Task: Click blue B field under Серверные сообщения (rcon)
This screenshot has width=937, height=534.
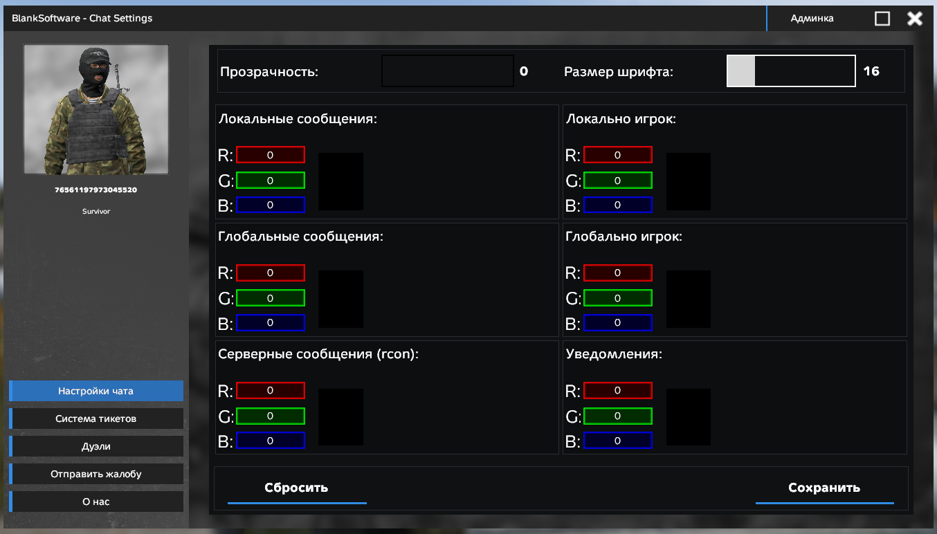Action: coord(271,441)
